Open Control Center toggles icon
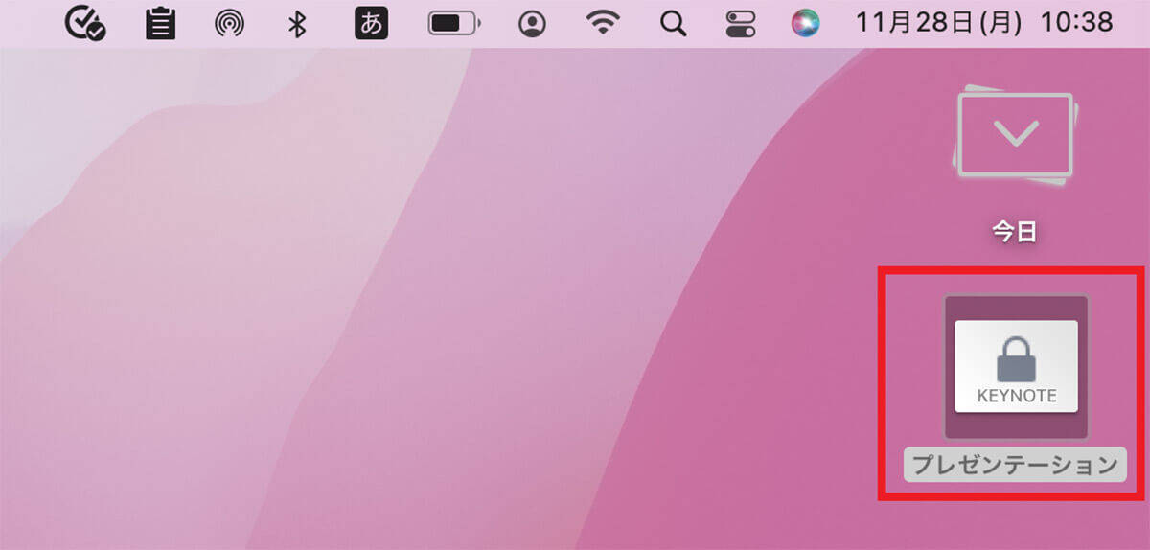The image size is (1150, 550). tap(741, 23)
